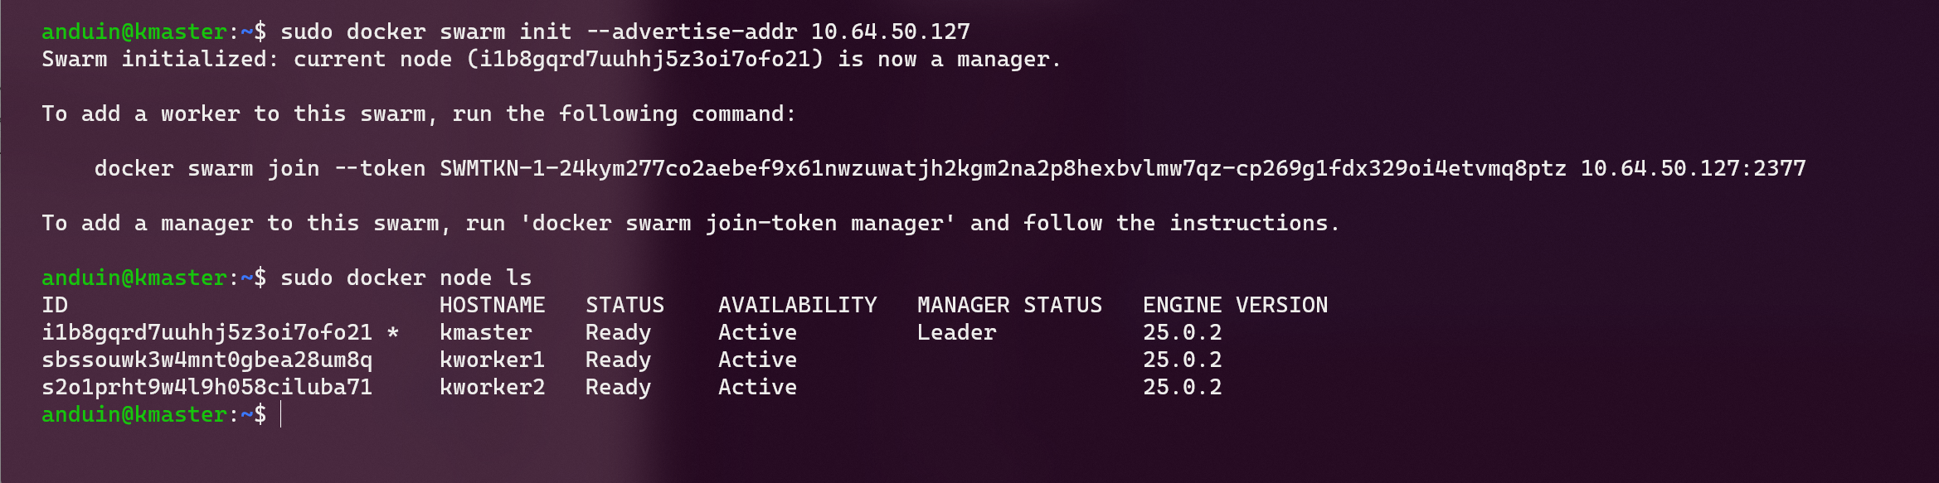Image resolution: width=1939 pixels, height=483 pixels.
Task: Click the kworker2 hostname in the node list
Action: click(492, 388)
